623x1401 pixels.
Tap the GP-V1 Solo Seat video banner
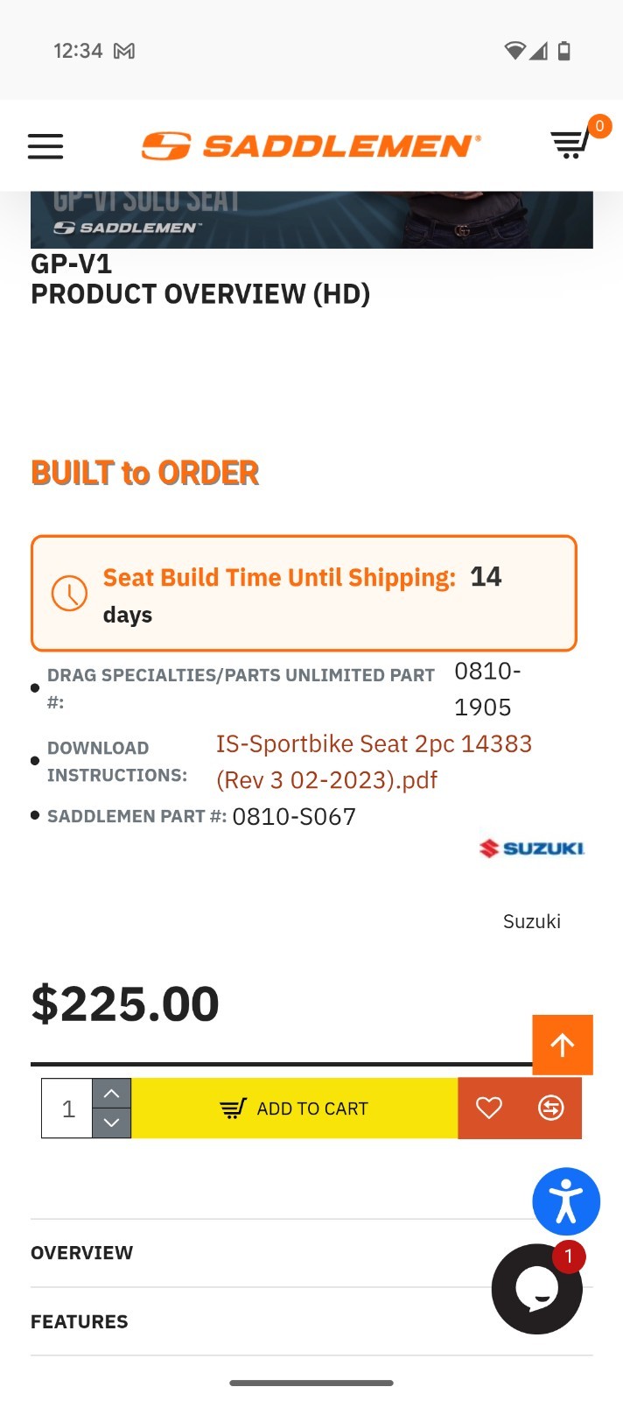point(311,219)
